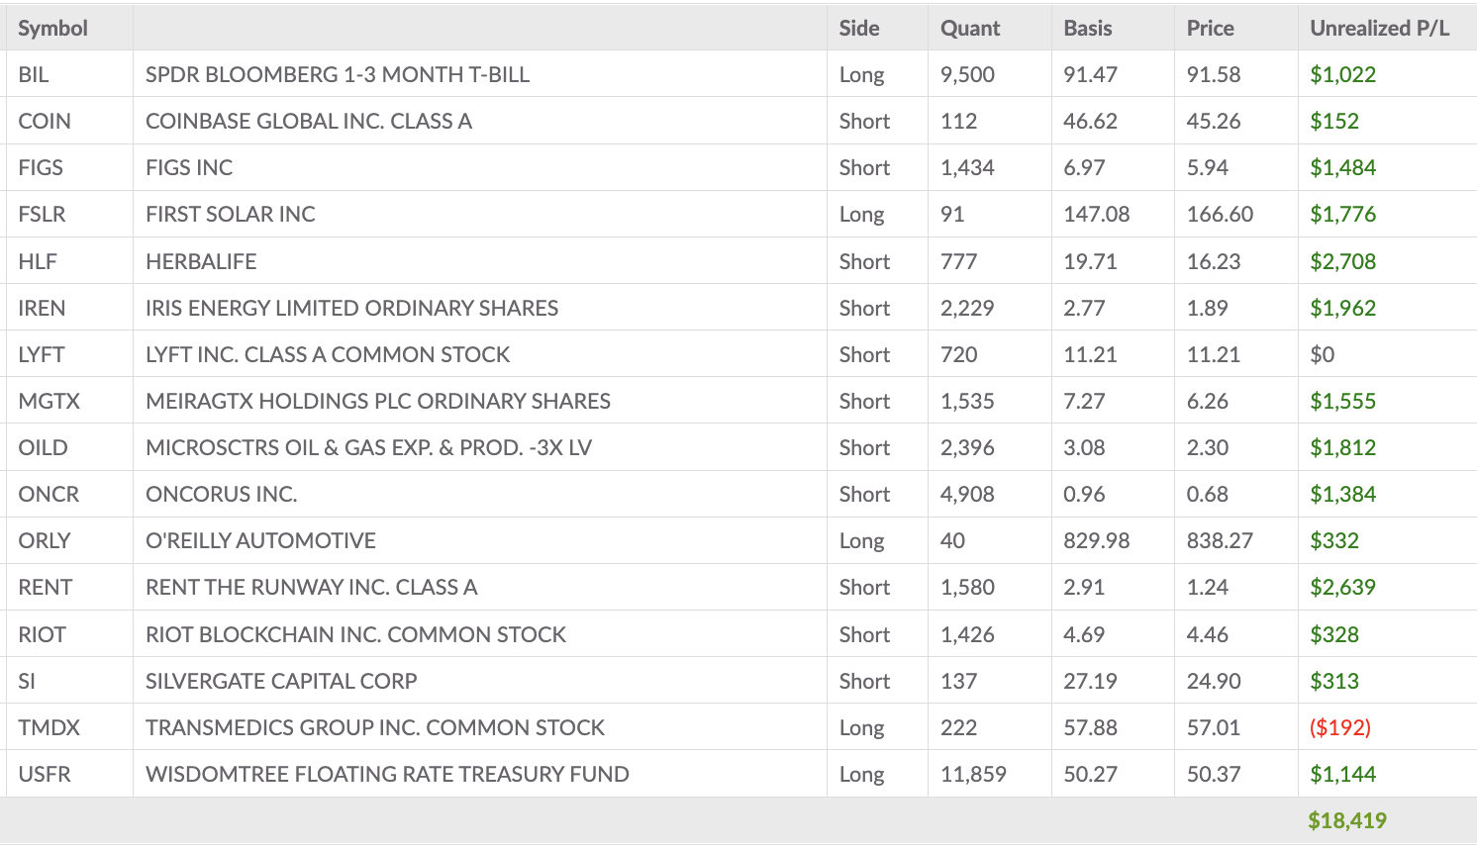Click the Unrealized P/L column header
This screenshot has height=851, width=1477.
coord(1380,28)
